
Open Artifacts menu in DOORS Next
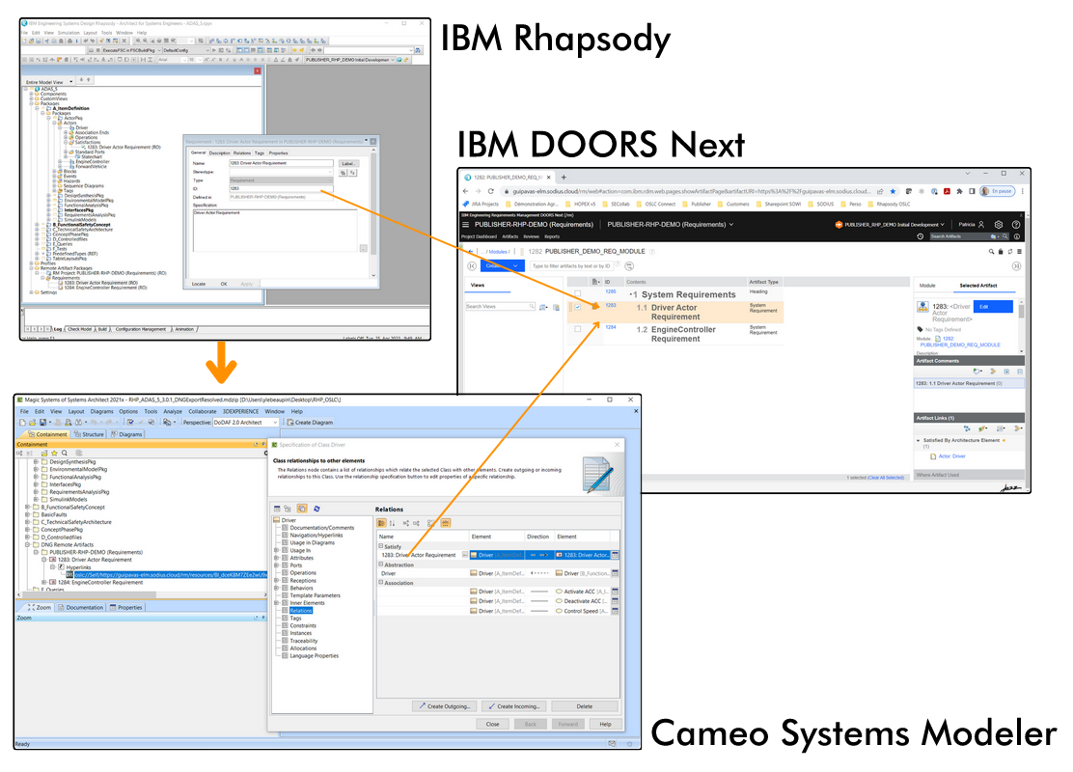click(509, 236)
